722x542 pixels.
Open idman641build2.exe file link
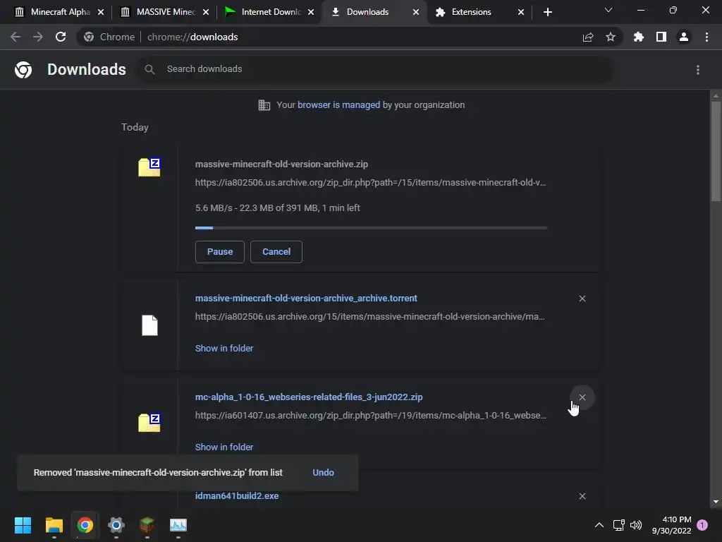[x=237, y=496]
